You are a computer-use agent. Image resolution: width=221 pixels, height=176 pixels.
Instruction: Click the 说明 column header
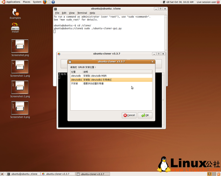[117, 72]
